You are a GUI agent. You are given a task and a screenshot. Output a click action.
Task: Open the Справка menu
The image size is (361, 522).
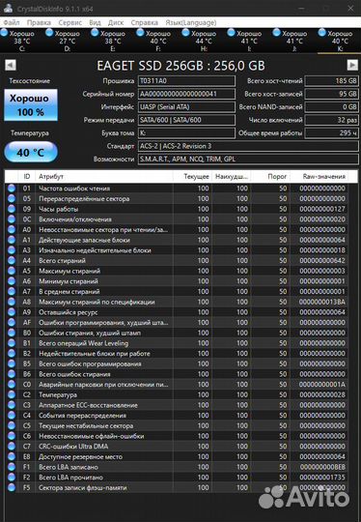[x=144, y=22]
